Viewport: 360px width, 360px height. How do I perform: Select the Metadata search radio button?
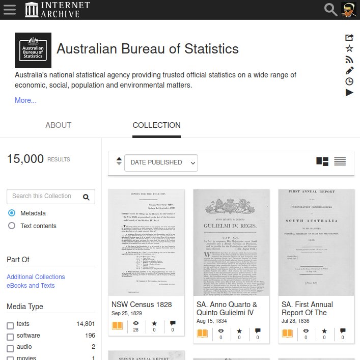[x=12, y=213]
